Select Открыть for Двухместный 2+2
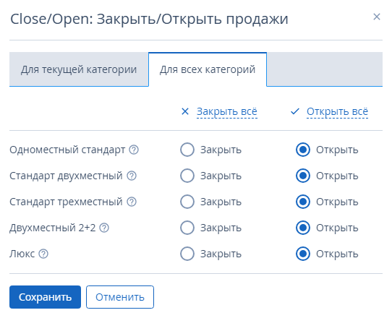This screenshot has height=318, width=392. click(303, 228)
